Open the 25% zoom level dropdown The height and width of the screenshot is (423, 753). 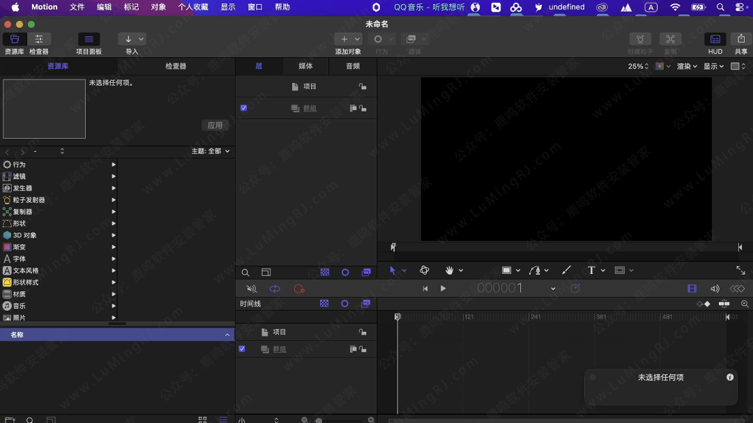(638, 66)
